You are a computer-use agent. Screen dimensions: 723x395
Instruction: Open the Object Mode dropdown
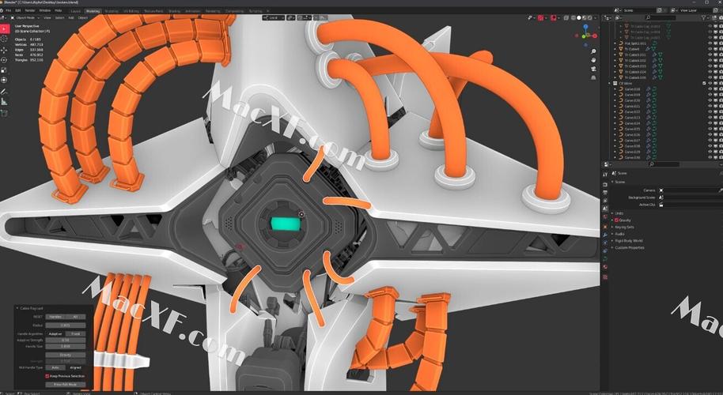(x=26, y=17)
